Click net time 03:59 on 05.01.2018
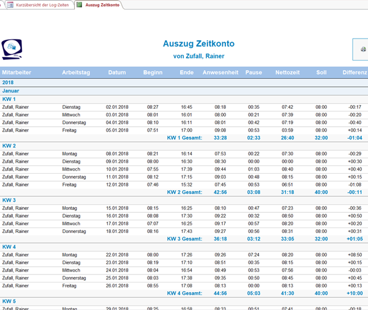This screenshot has height=310, width=368. tap(288, 130)
